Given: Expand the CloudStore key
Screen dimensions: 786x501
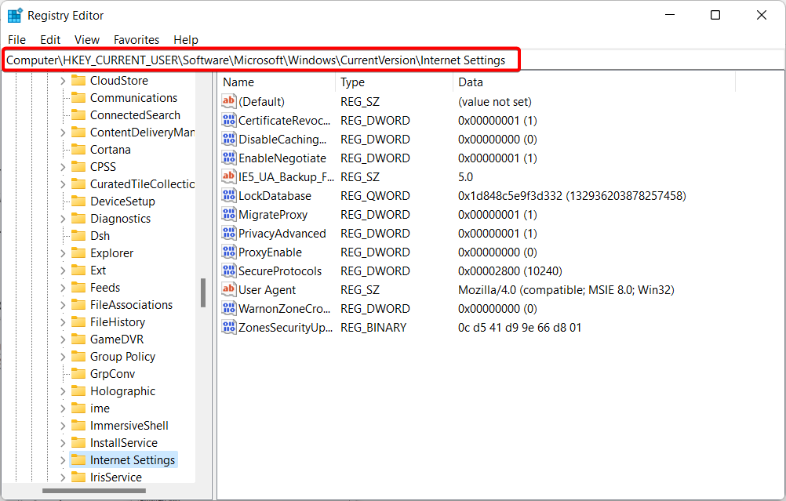Looking at the screenshot, I should click(63, 81).
